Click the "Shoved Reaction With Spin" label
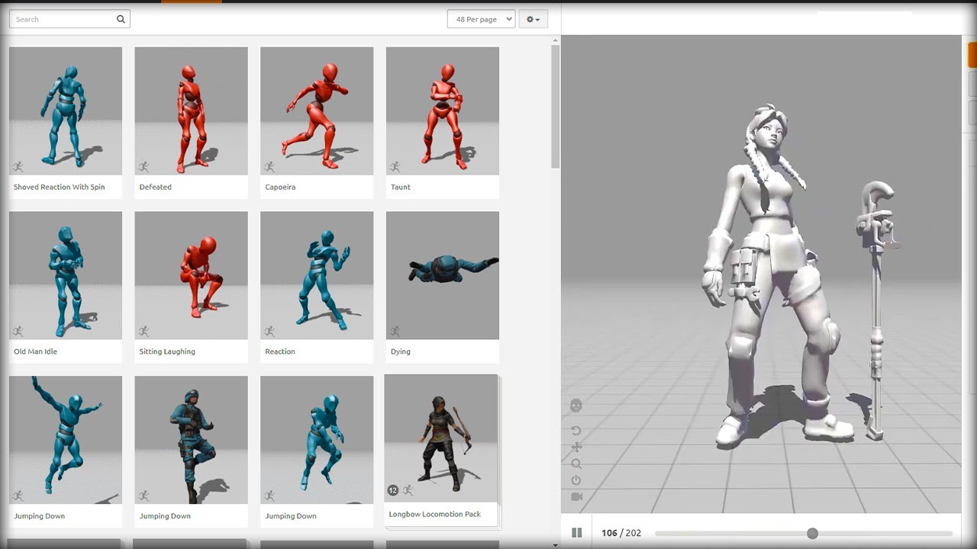The width and height of the screenshot is (977, 549). click(60, 187)
